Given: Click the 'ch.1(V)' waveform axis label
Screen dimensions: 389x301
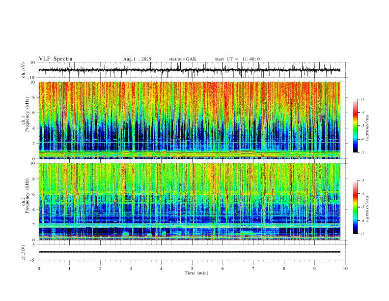Looking at the screenshot, I should pos(24,70).
